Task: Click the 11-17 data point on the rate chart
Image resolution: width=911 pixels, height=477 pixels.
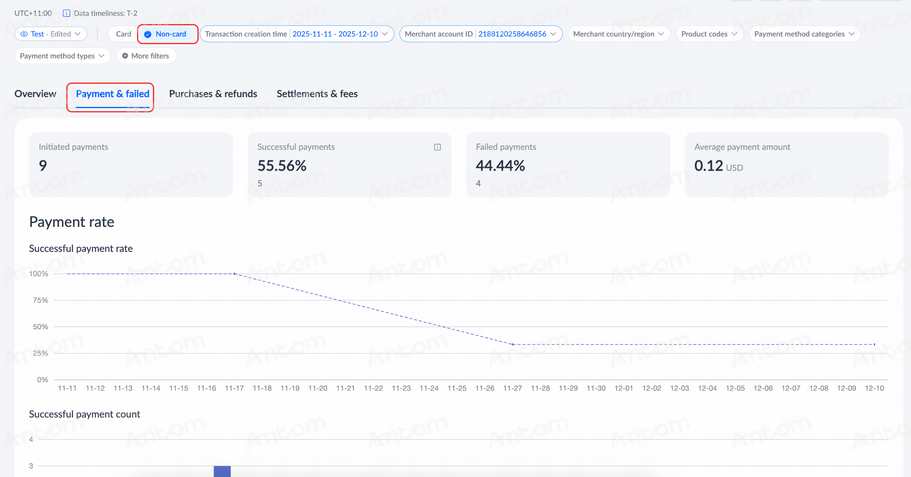Action: (x=234, y=274)
